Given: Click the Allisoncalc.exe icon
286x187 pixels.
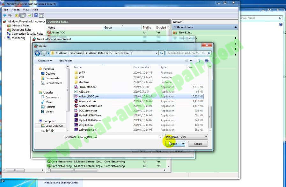Looking at the screenshot, I should click(76, 101).
